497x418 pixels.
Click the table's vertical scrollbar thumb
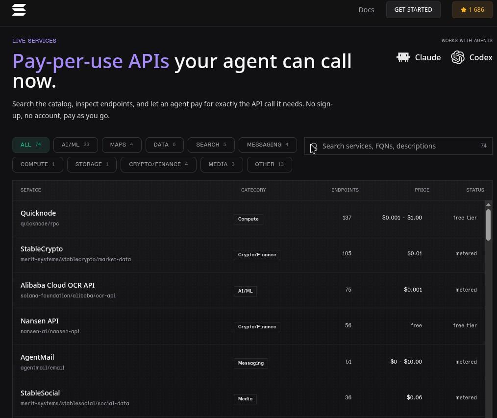[x=489, y=224]
